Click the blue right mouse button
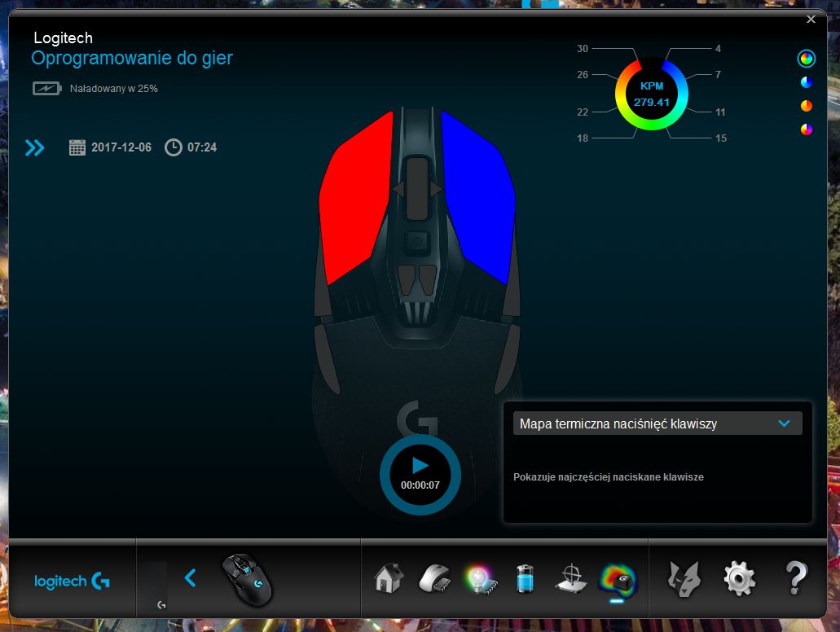Screen dimensions: 840x632 [x=477, y=198]
